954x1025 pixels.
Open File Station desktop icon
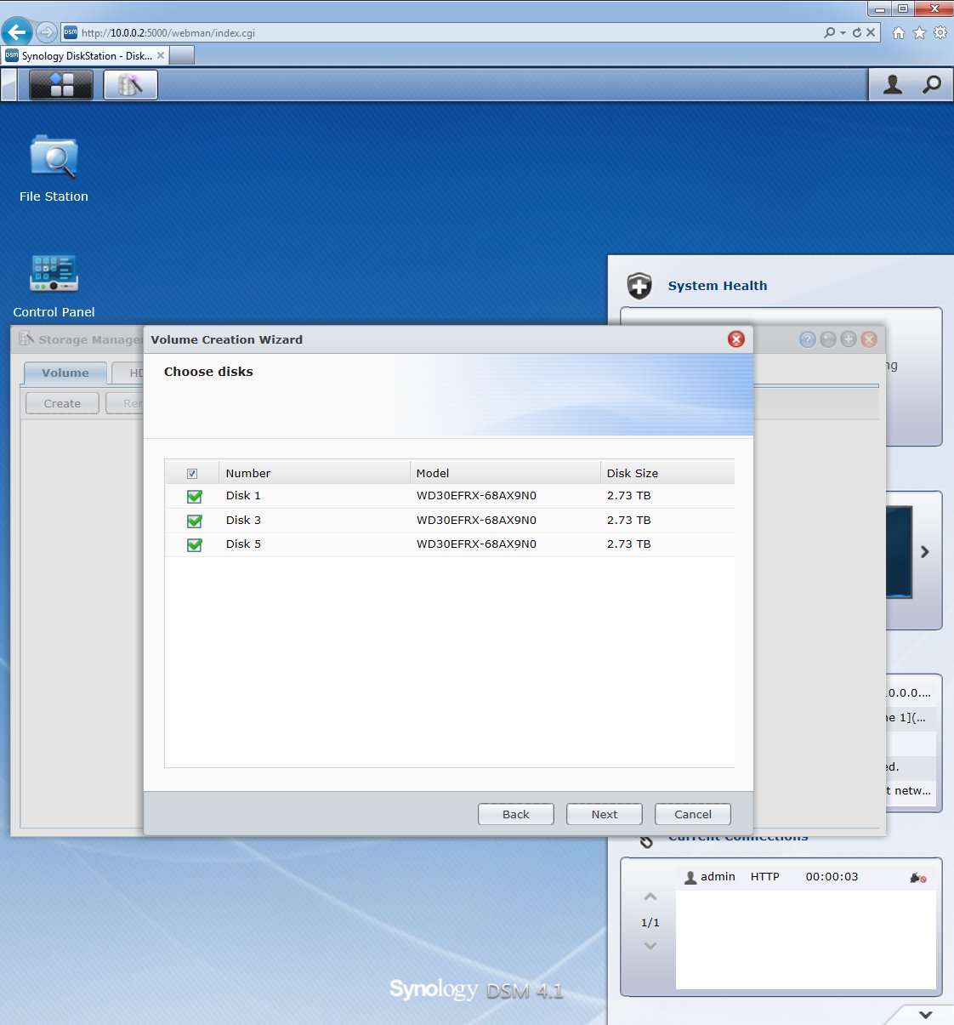[54, 159]
